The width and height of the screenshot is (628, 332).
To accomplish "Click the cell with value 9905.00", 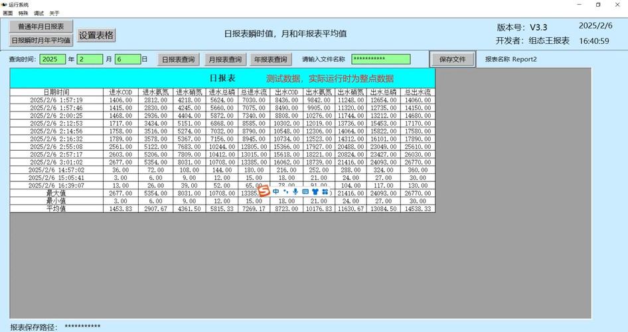I will pyautogui.click(x=319, y=108).
